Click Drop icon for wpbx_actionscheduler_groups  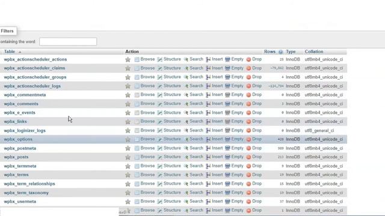point(248,77)
